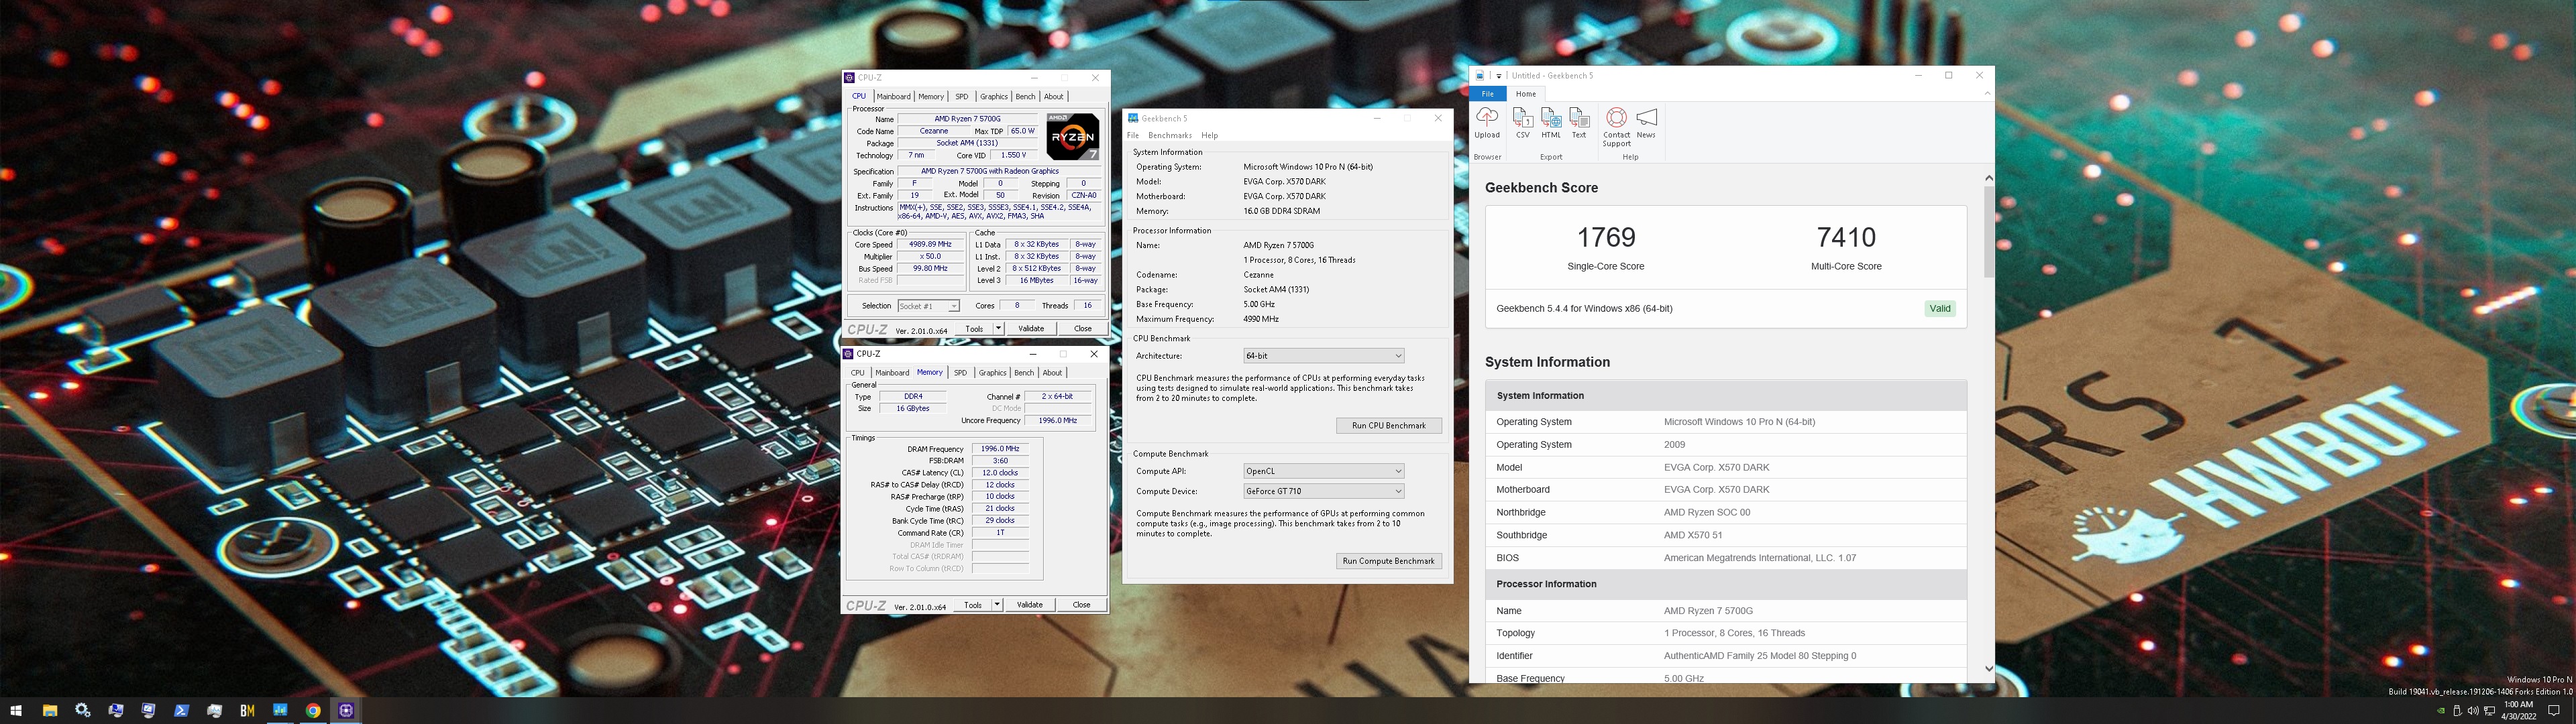Open the File tab in Geekbench results window
Screen dimensions: 2576x724
(1488, 94)
